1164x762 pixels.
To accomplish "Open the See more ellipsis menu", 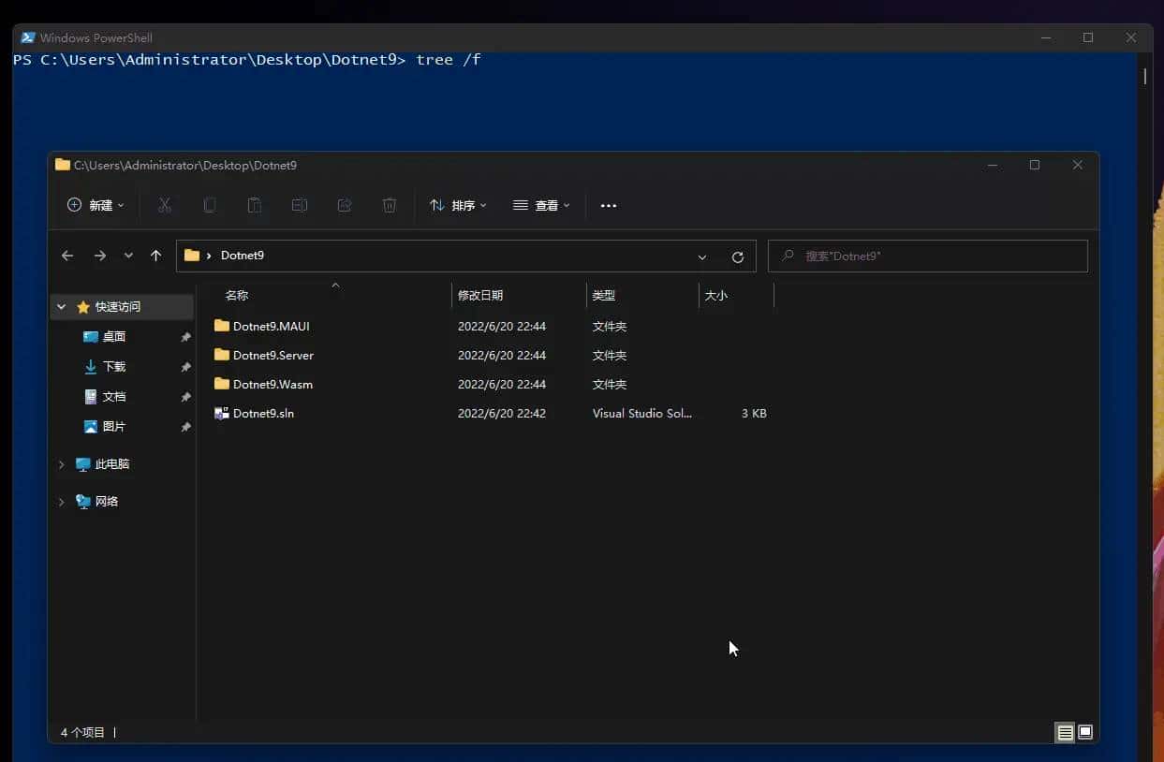I will tap(608, 205).
